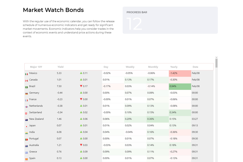The height and width of the screenshot is (162, 243).
Task: Click the Mexico flag icon
Action: [x=26, y=74]
